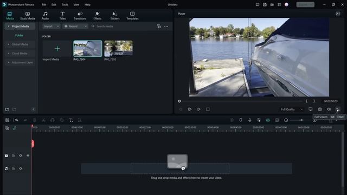This screenshot has height=195, width=347.
Task: Take a snapshot with camera icon
Action: coord(320,109)
